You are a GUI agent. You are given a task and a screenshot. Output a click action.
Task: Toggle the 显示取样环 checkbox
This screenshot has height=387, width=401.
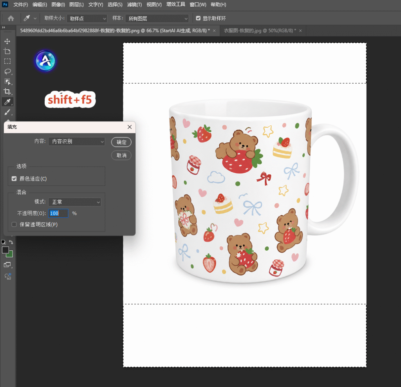pyautogui.click(x=198, y=18)
